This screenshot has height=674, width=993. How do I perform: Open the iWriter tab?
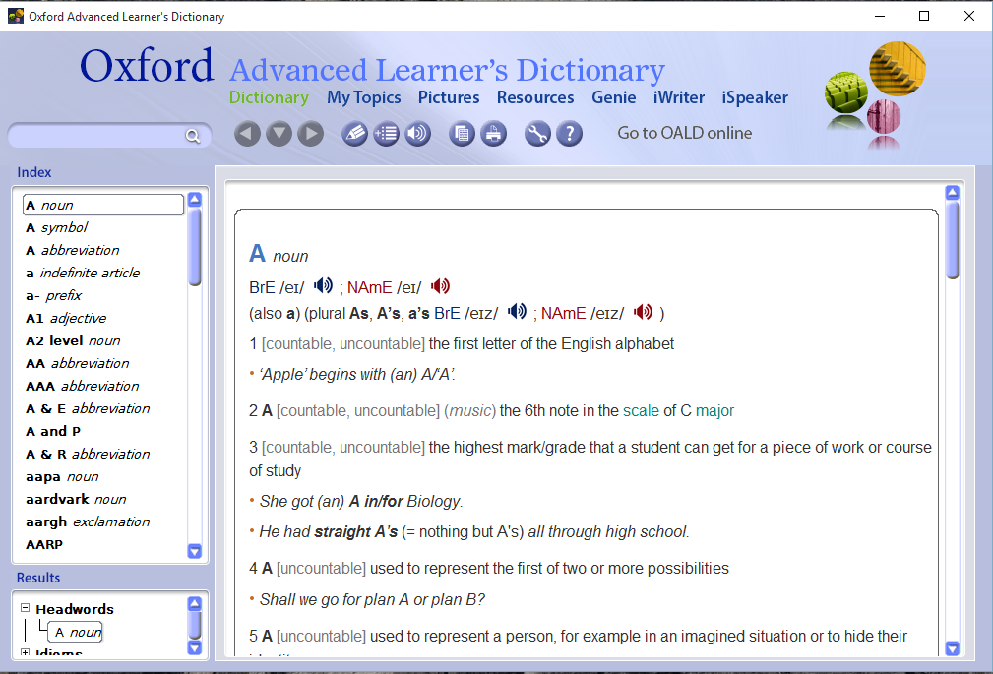679,97
